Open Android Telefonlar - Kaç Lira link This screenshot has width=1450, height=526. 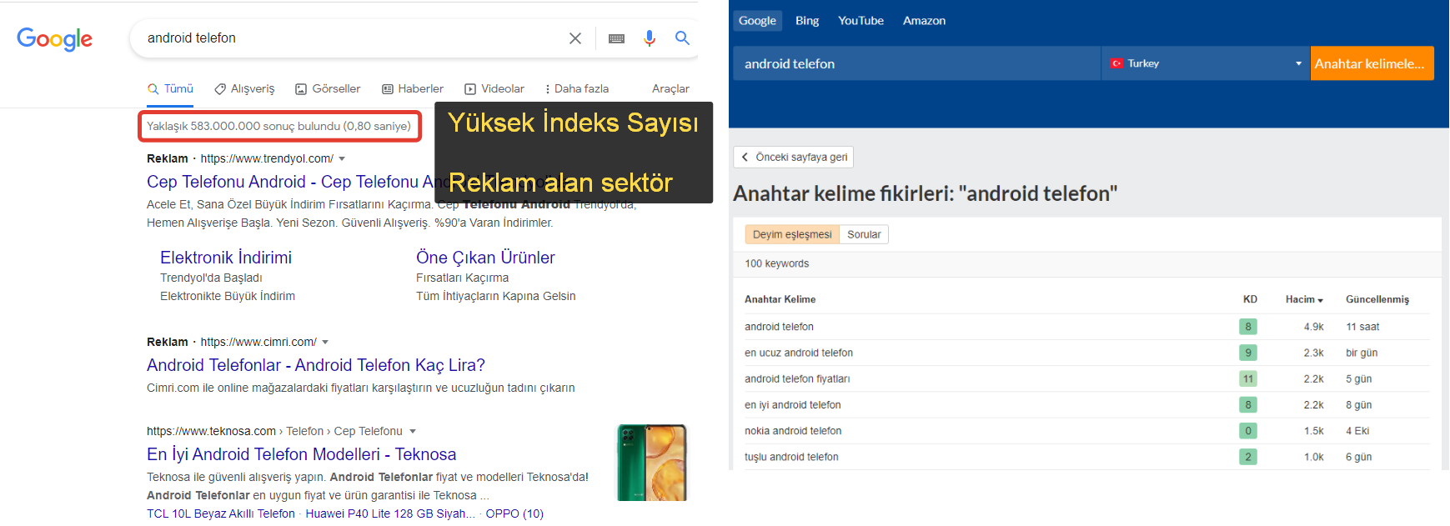pyautogui.click(x=316, y=365)
